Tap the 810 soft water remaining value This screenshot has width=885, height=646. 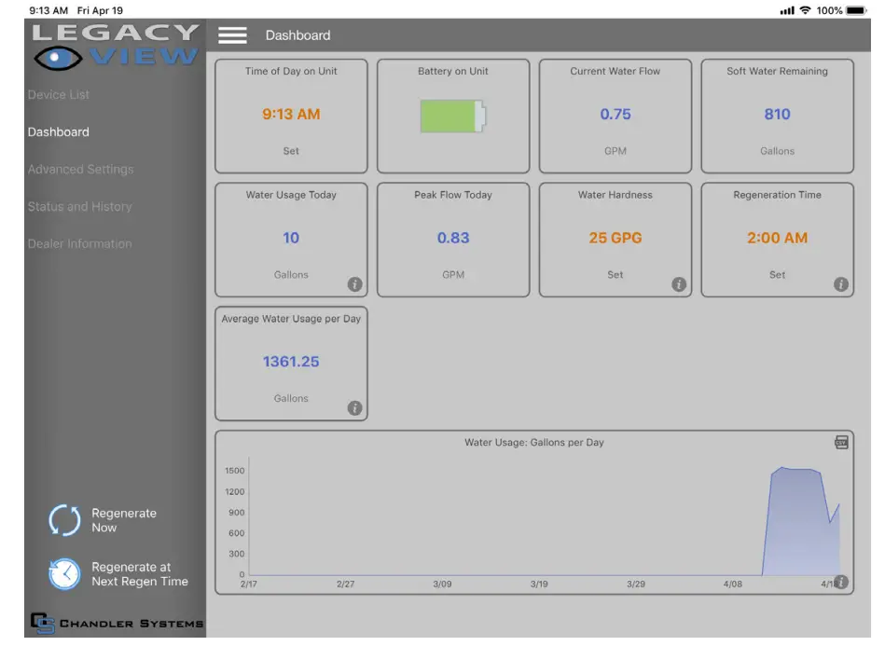point(777,114)
